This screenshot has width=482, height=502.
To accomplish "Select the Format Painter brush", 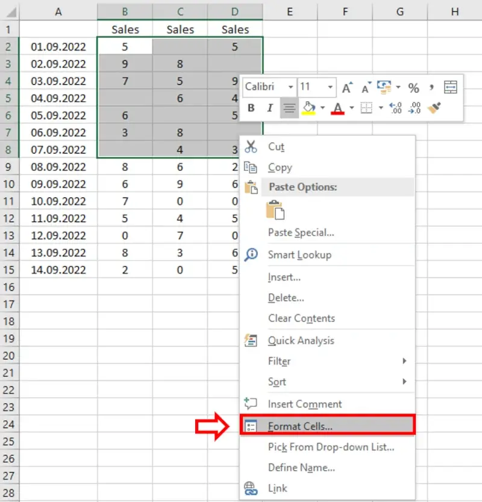I will click(x=433, y=108).
